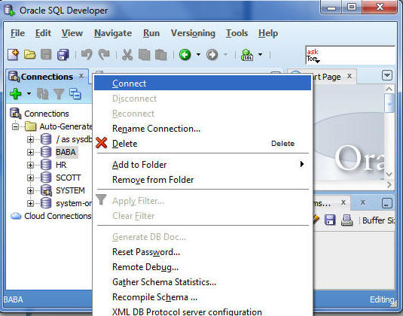
Task: Click the Refresh connections icon
Action: (x=42, y=94)
